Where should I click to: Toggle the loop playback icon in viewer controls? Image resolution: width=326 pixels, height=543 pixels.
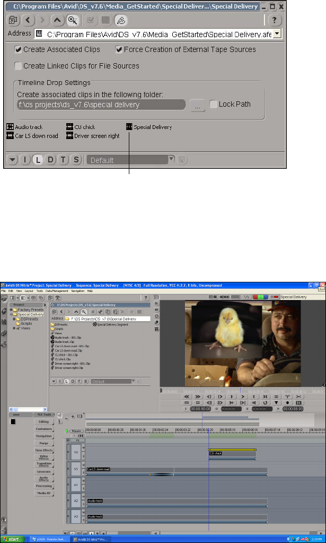point(265,403)
